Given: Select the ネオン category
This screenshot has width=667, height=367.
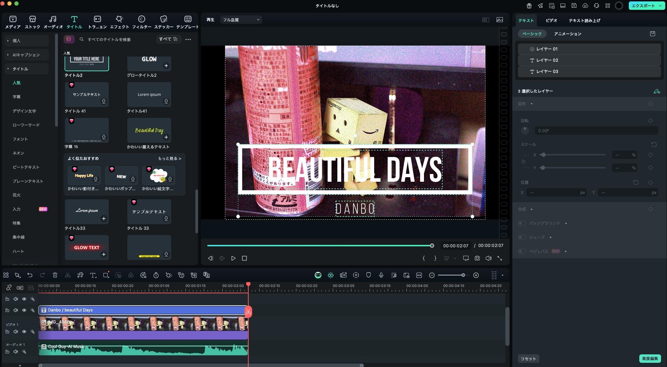Looking at the screenshot, I should (18, 153).
